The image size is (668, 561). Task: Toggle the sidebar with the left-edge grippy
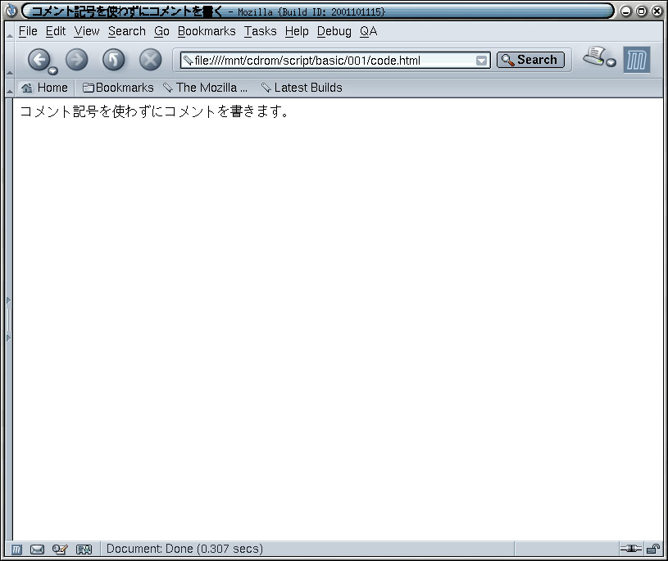(8, 319)
